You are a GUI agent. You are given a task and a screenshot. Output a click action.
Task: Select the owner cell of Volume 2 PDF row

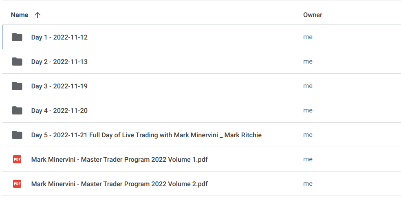click(308, 184)
